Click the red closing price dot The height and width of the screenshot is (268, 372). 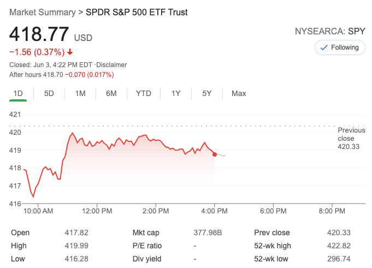pos(215,154)
